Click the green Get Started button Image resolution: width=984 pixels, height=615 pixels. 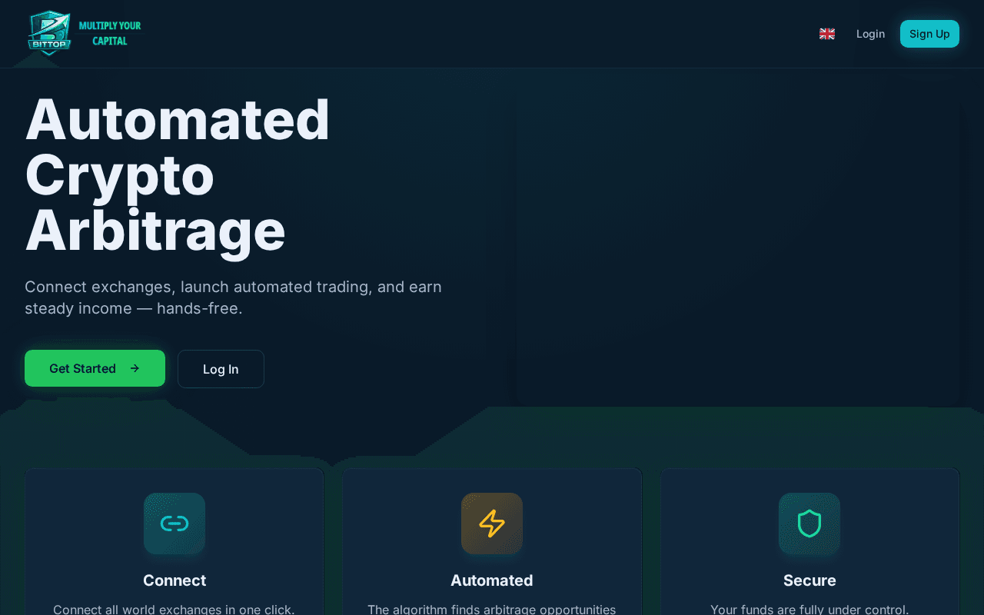tap(95, 368)
